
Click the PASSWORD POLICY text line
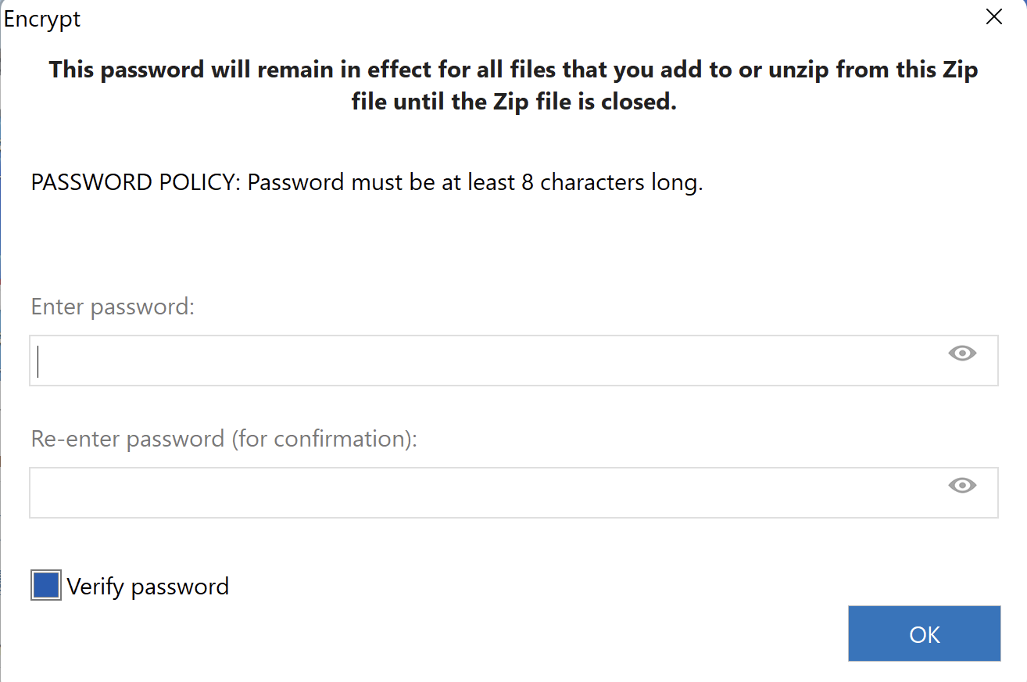[367, 182]
